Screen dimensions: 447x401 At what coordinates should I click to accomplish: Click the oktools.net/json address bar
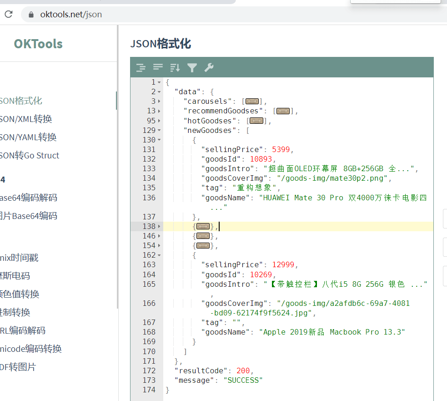tap(234, 14)
